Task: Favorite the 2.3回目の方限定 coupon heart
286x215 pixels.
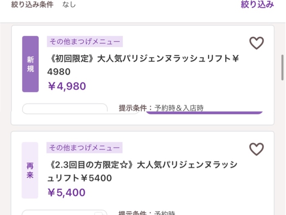Action: [x=257, y=149]
